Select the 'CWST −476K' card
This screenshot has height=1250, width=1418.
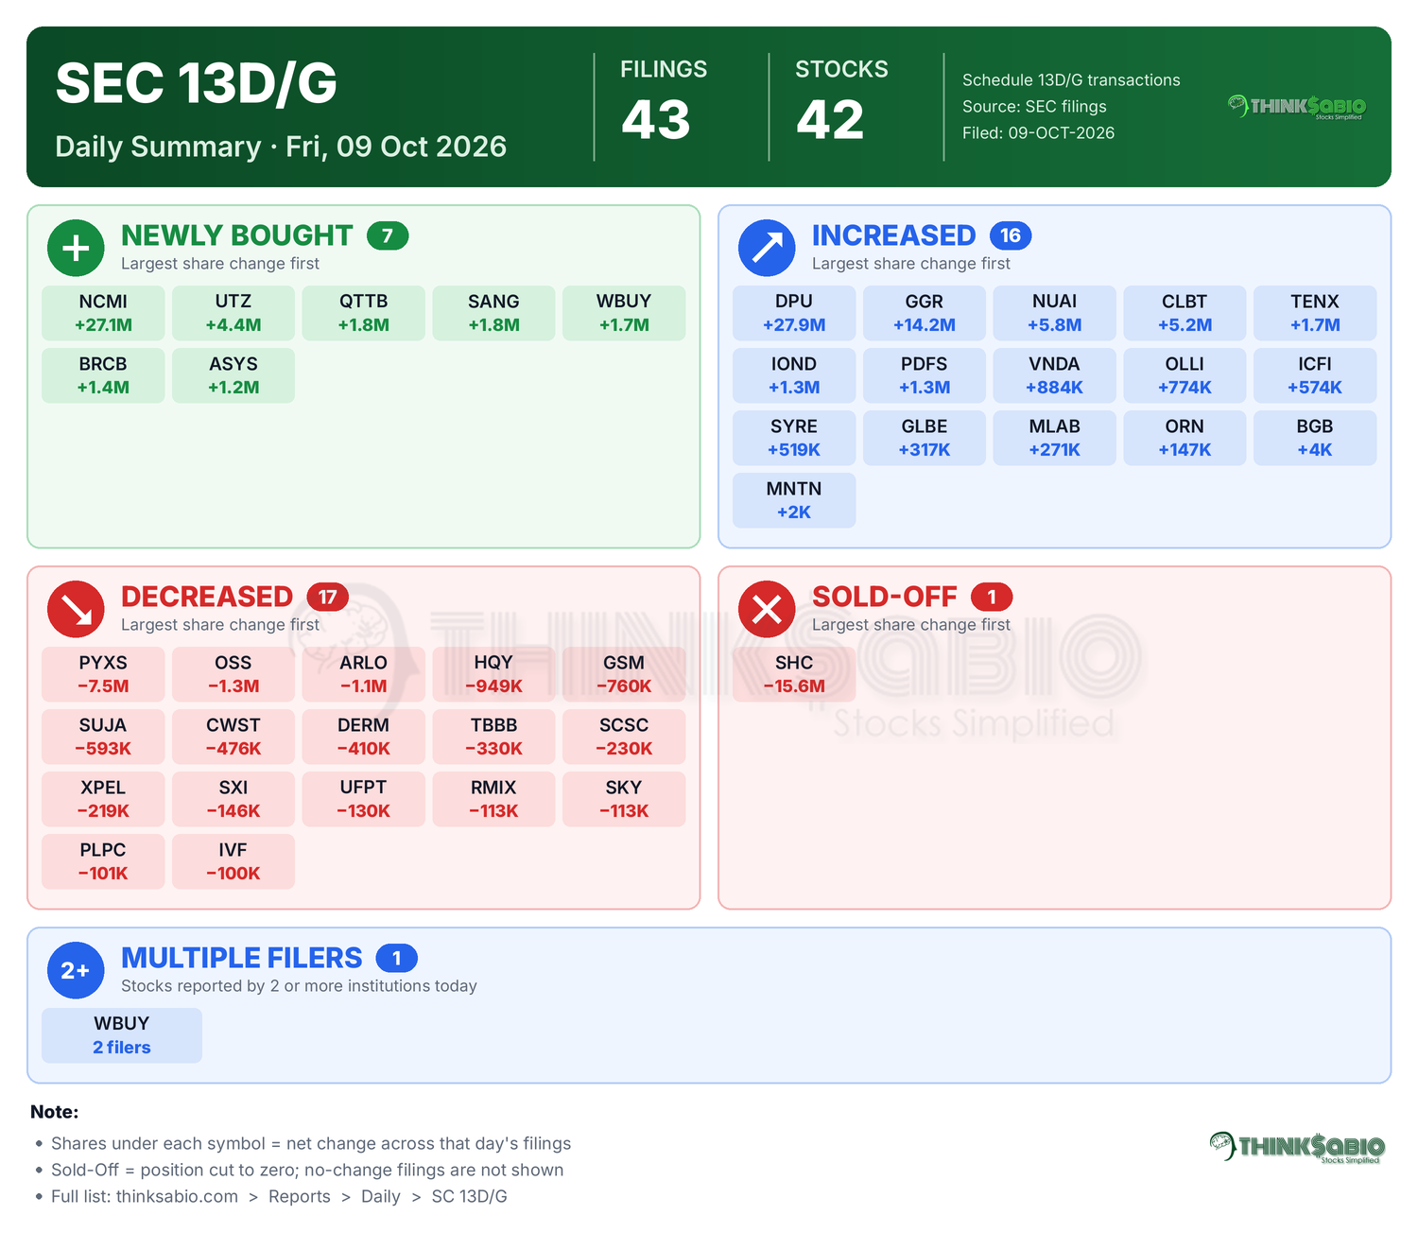[233, 737]
